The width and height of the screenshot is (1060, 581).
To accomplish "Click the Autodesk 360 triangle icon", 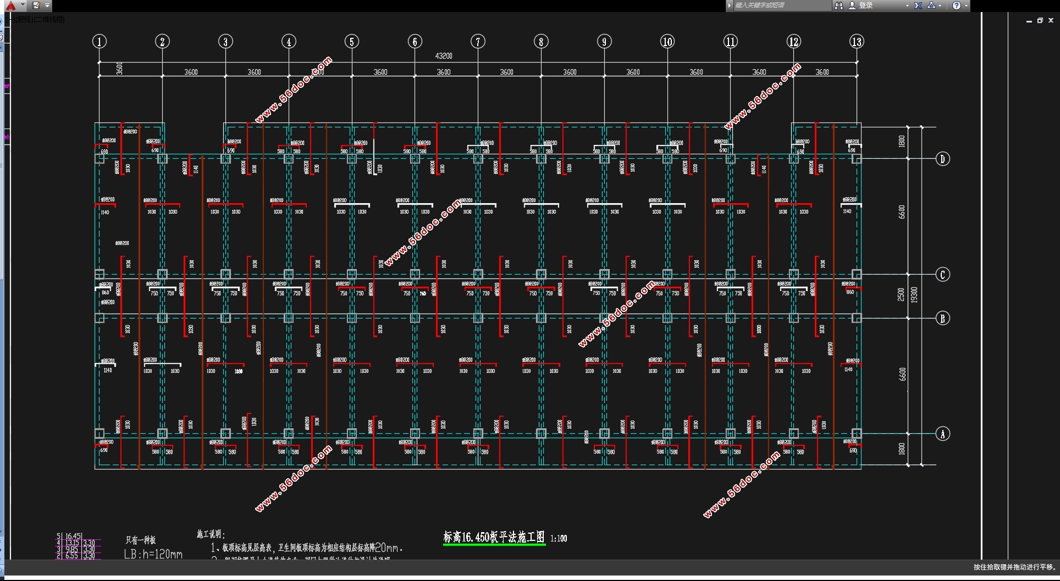I will pyautogui.click(x=931, y=5).
